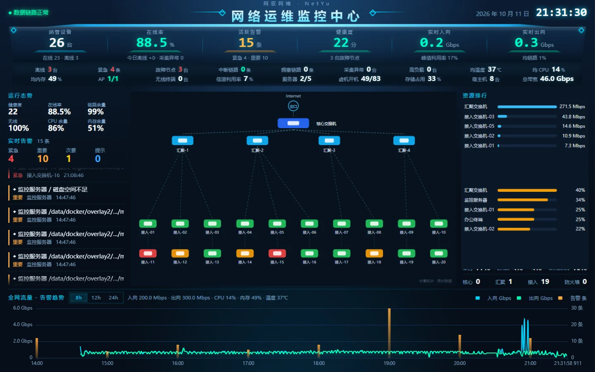Open the 监控服务器 / 磁盘空间不足 alarm
Image resolution: width=595 pixels, height=372 pixels.
pyautogui.click(x=66, y=193)
